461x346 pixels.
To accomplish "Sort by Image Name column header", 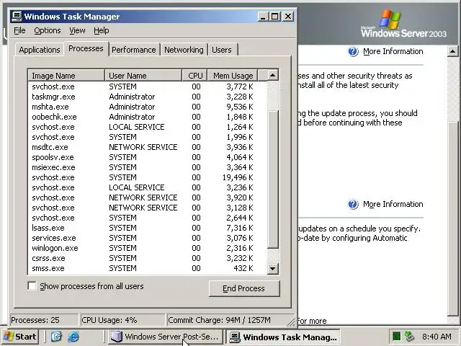I will coord(66,76).
